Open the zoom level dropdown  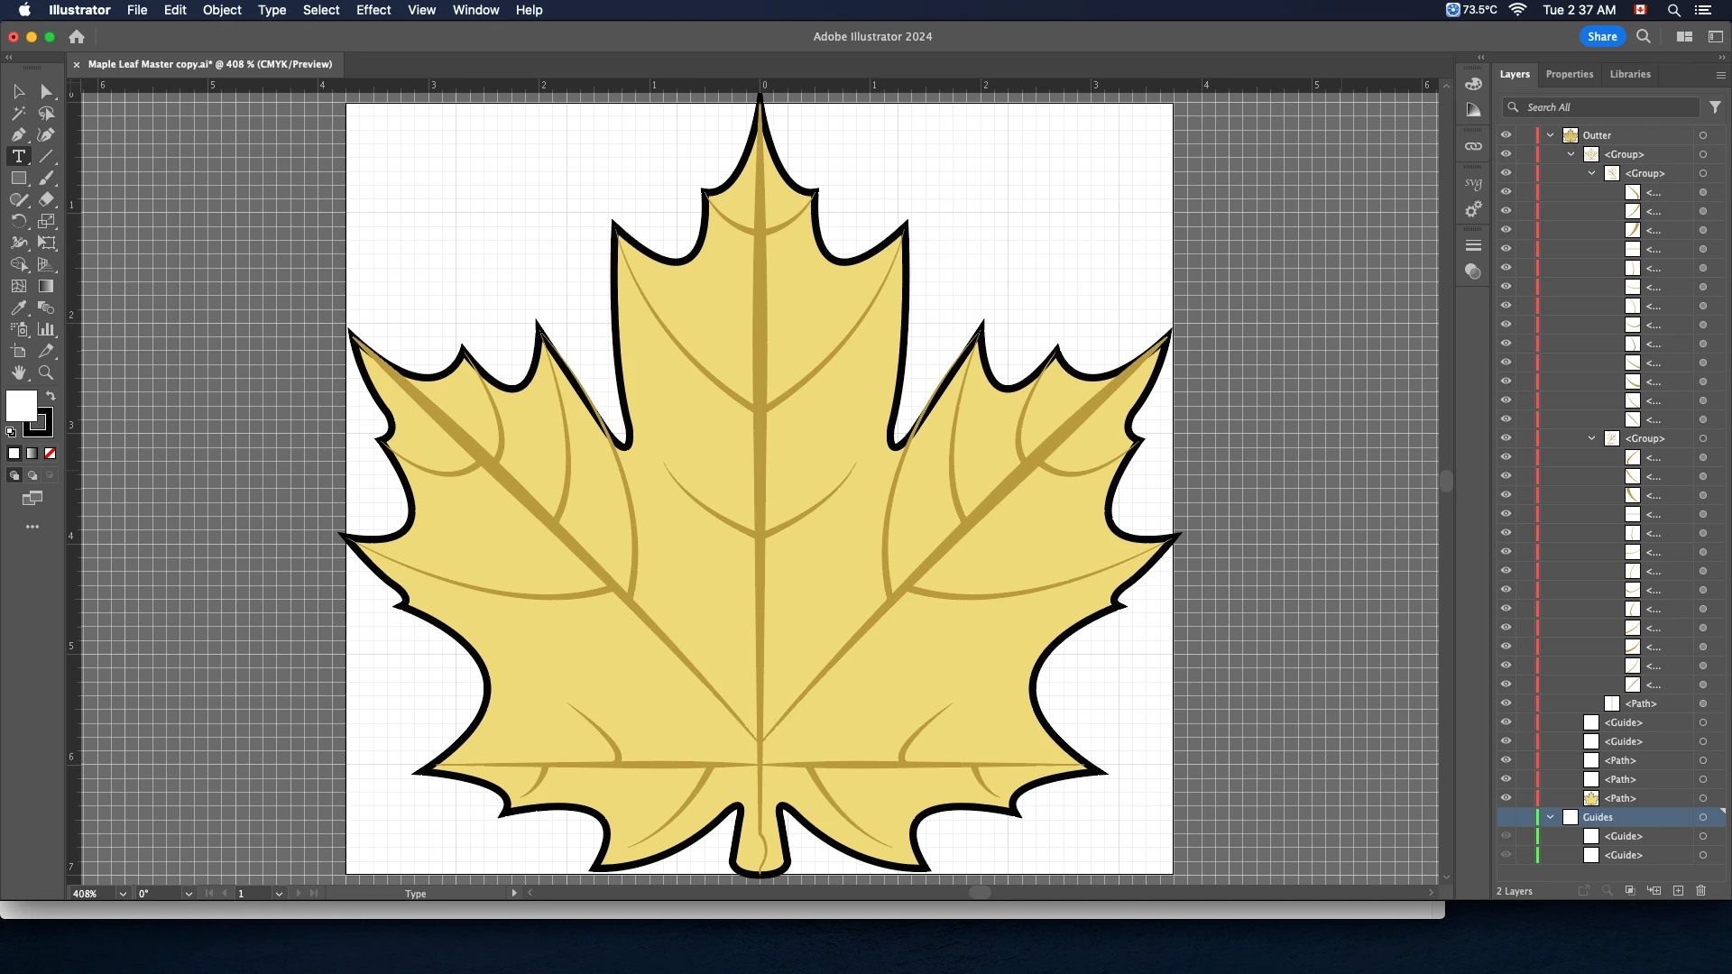pyautogui.click(x=123, y=894)
